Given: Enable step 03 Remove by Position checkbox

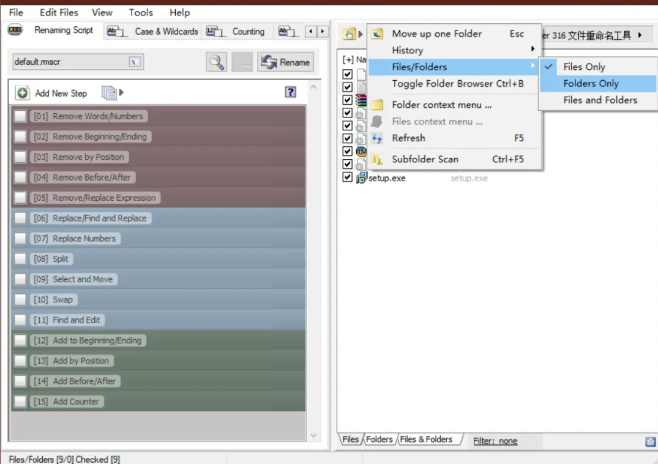Looking at the screenshot, I should pyautogui.click(x=20, y=157).
